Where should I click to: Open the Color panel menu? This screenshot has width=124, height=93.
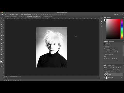tap(123, 18)
